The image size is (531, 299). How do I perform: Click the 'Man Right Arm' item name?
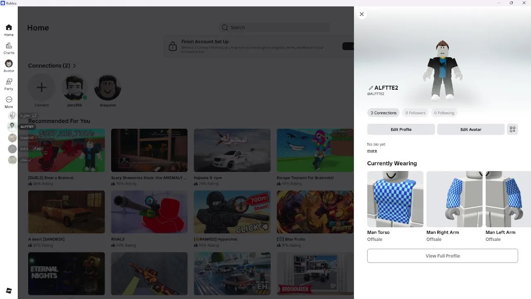pyautogui.click(x=443, y=232)
